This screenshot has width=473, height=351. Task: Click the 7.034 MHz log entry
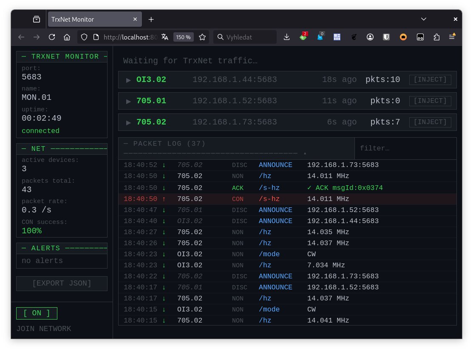(326, 265)
